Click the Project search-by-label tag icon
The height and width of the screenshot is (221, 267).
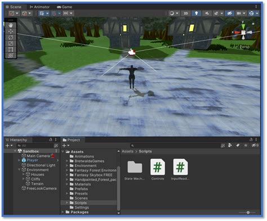click(238, 146)
